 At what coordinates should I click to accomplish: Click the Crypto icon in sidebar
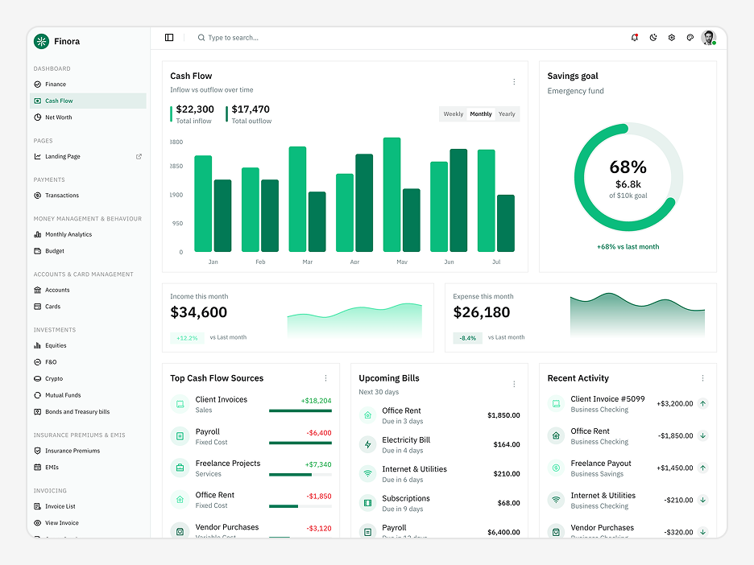pos(38,378)
